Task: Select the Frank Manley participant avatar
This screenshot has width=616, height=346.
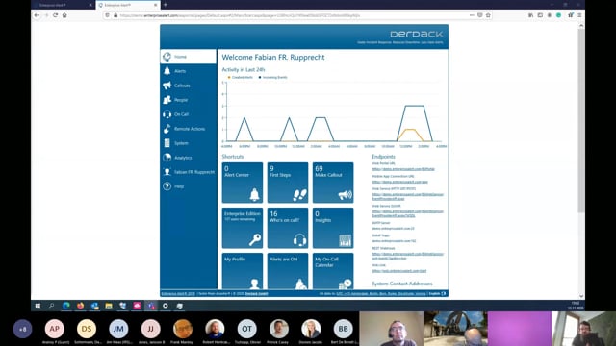Action: [183, 329]
